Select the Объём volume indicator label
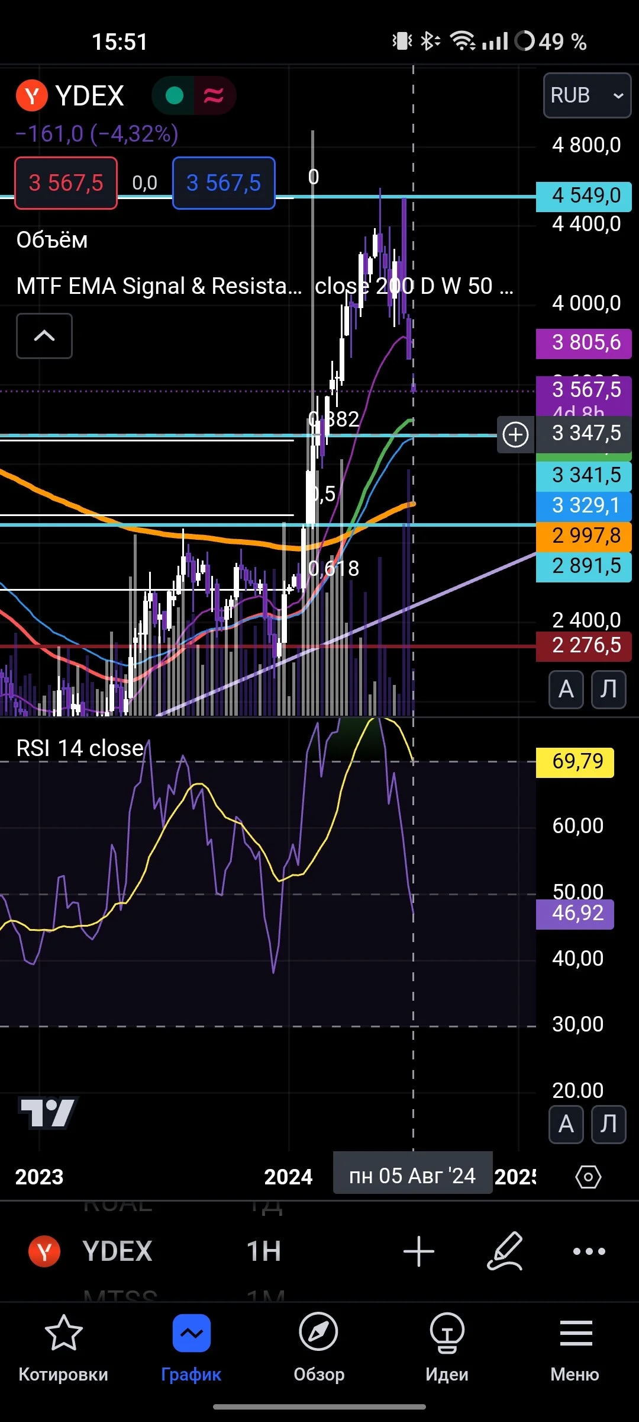 52,240
